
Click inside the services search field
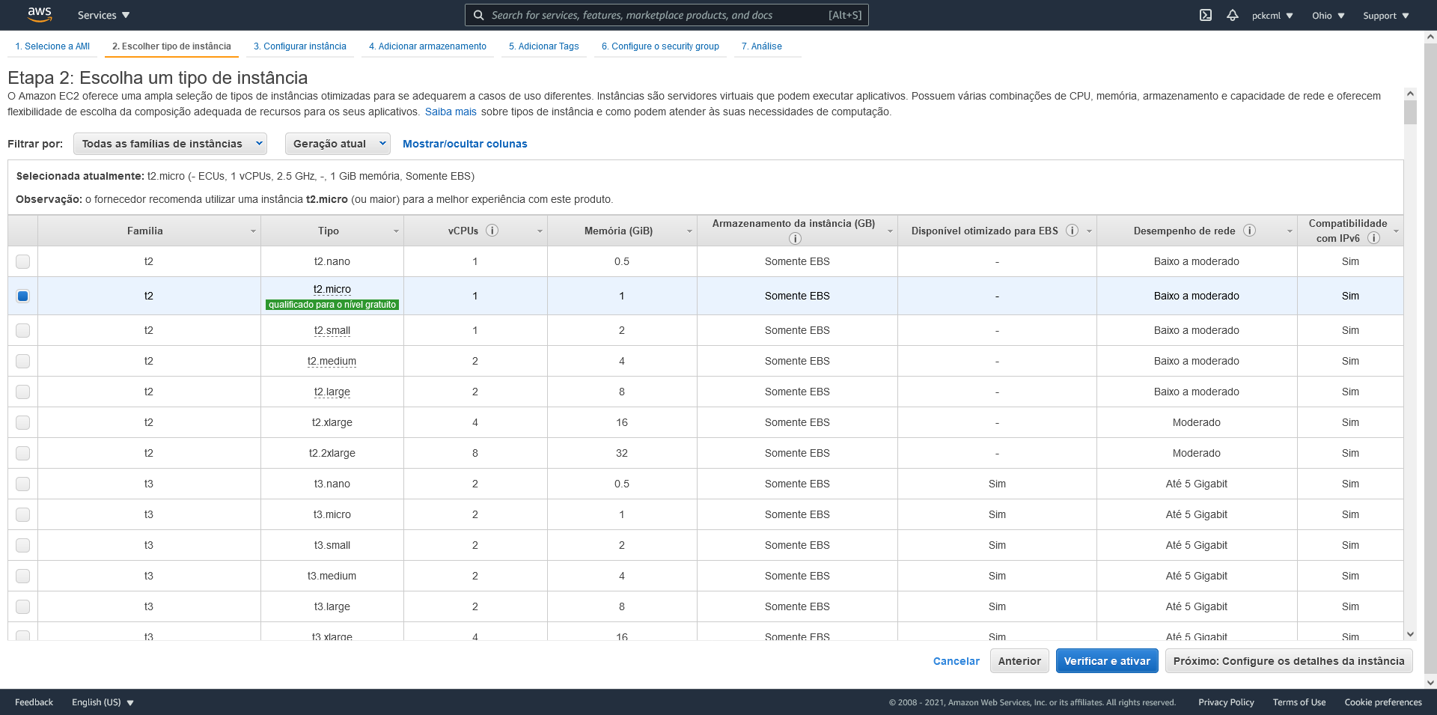coord(666,15)
